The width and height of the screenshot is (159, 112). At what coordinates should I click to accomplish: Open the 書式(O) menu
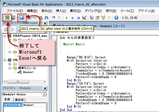75,11
